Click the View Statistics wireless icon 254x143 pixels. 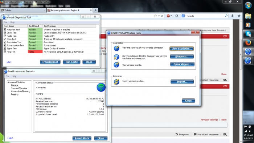pos(116,48)
